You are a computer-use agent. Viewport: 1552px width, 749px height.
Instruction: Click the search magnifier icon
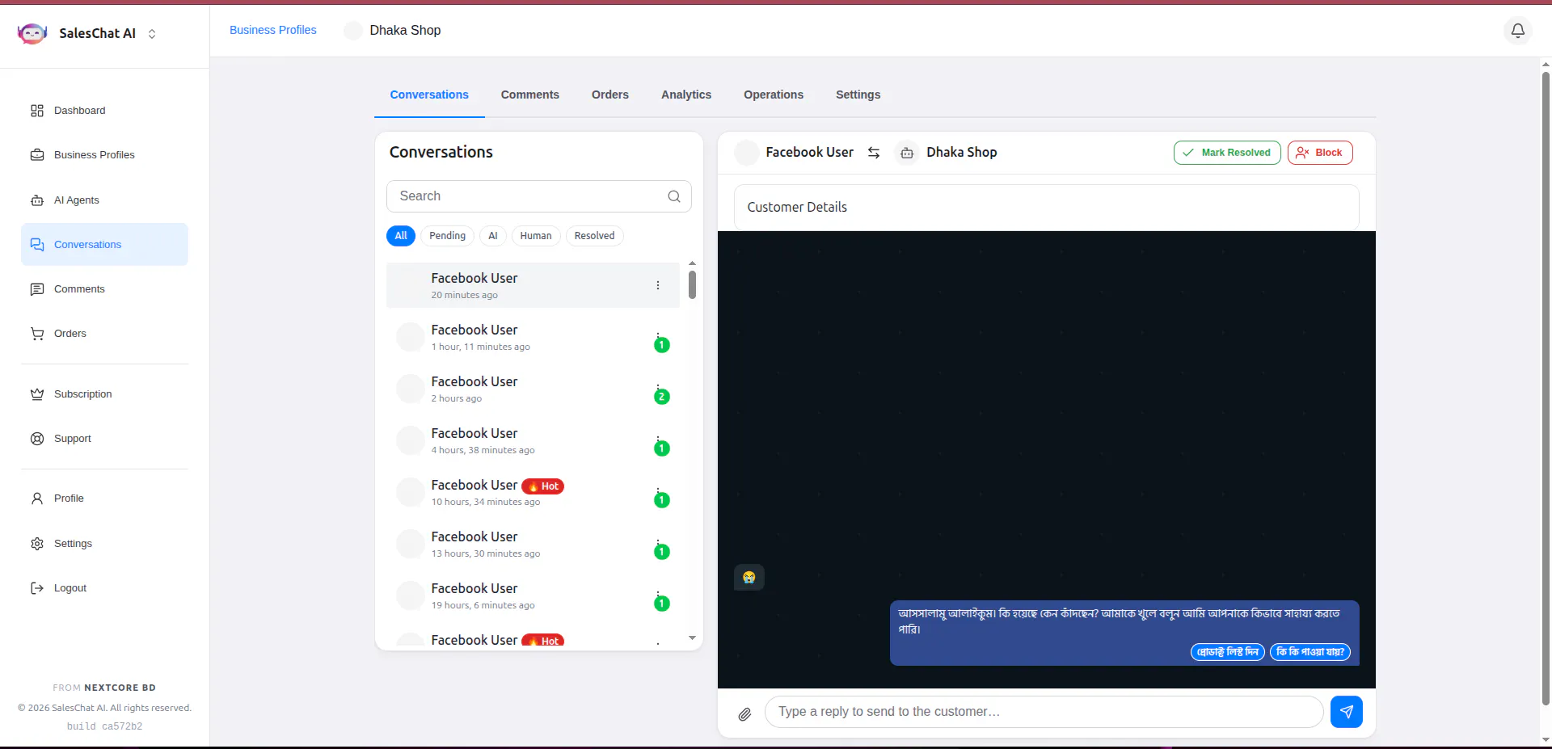point(674,196)
